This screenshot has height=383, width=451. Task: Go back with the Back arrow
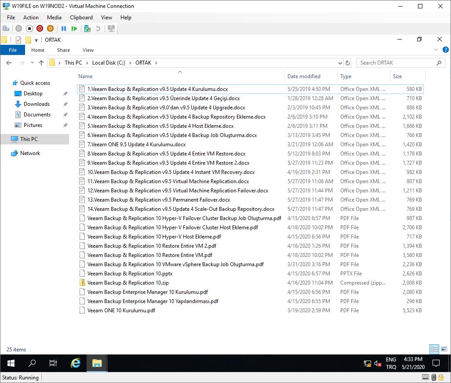click(x=9, y=63)
